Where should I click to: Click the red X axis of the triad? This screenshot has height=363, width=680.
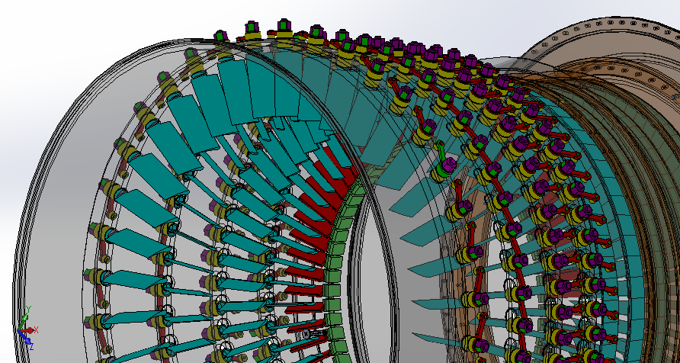29,330
